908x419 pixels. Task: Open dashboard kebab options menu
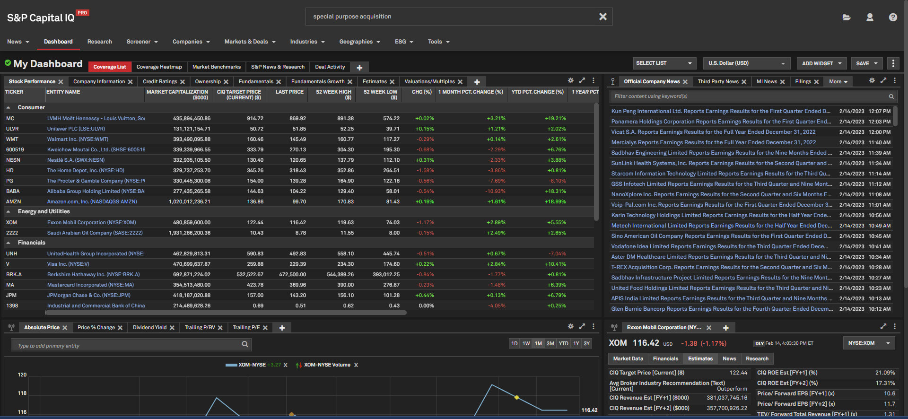893,63
